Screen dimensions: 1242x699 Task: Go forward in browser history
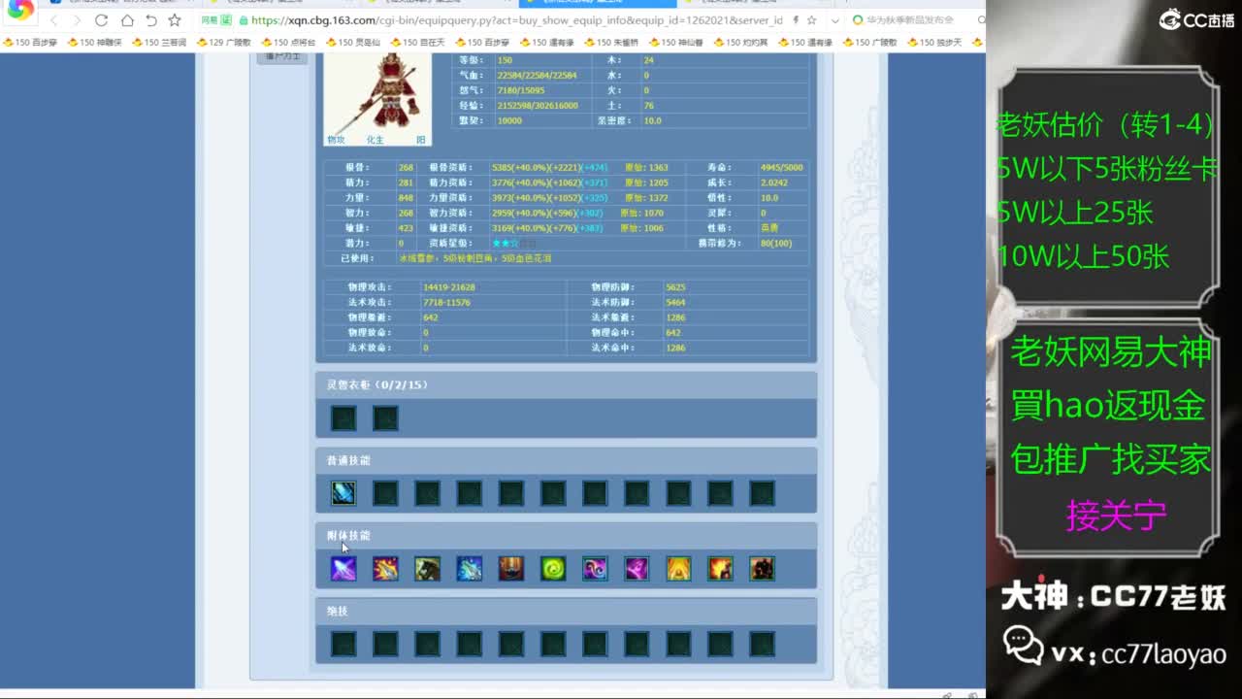(77, 20)
